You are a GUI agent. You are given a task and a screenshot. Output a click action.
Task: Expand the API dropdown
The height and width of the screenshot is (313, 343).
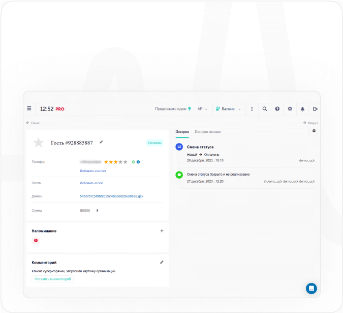click(x=202, y=109)
